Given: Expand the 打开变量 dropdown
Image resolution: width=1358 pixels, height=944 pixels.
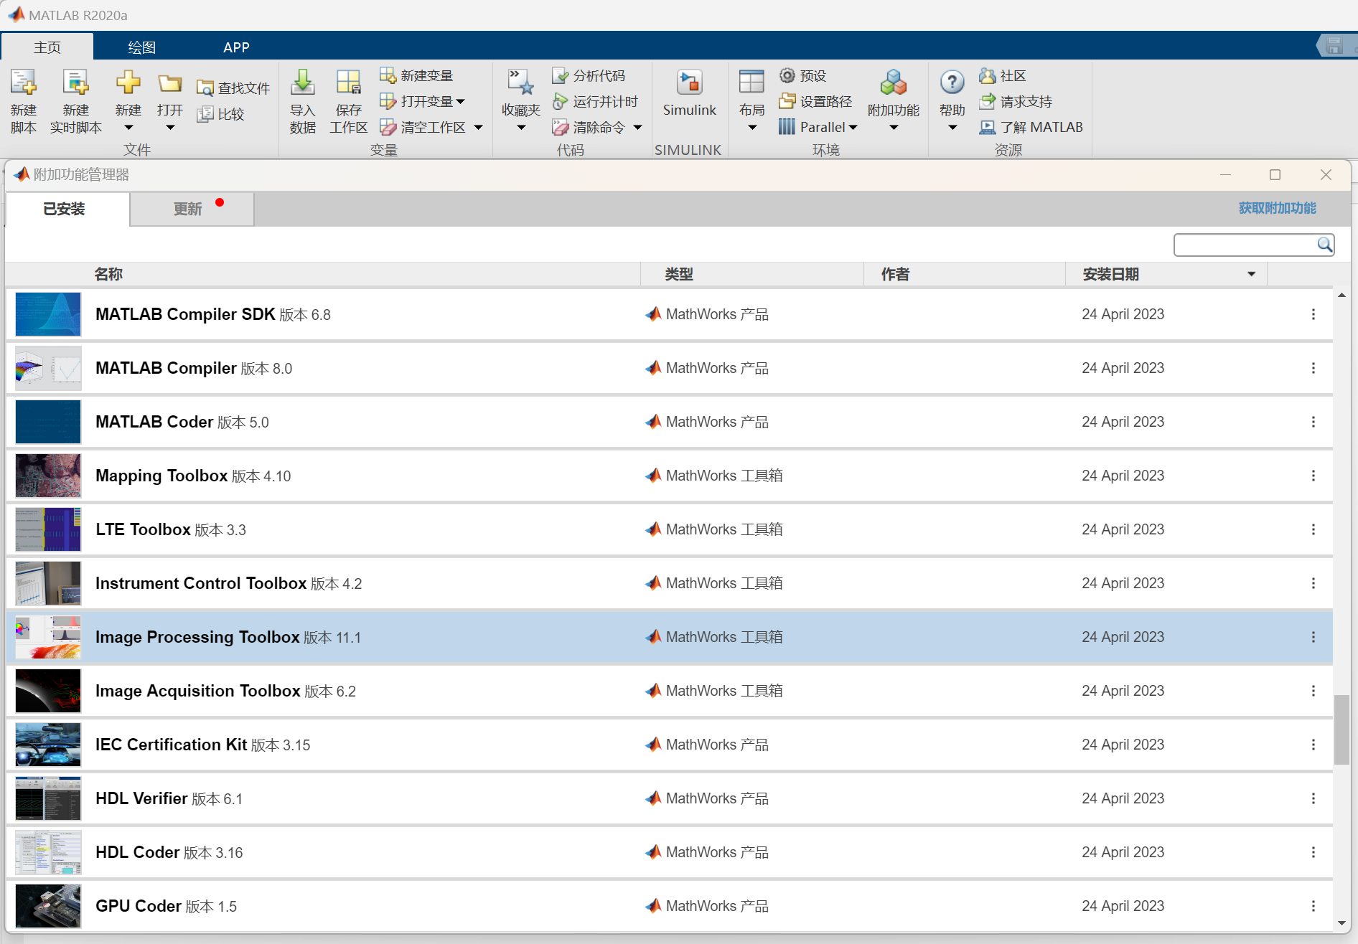Looking at the screenshot, I should point(461,101).
